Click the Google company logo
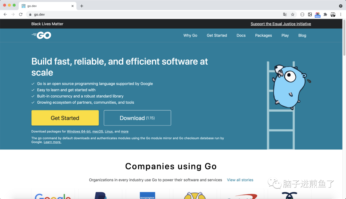The width and height of the screenshot is (346, 199). pos(53,196)
